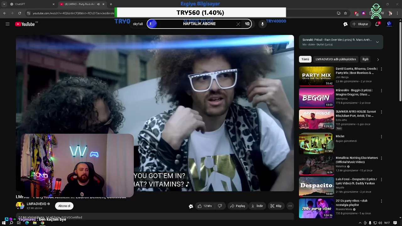Reload the page in Chrome

click(x=19, y=13)
